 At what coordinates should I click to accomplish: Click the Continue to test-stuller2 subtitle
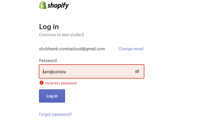point(61,35)
